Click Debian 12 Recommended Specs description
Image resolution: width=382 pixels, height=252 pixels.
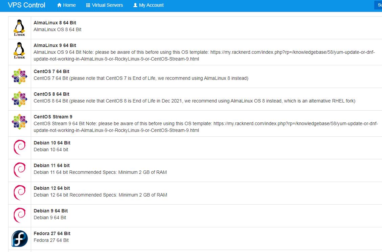click(x=100, y=195)
